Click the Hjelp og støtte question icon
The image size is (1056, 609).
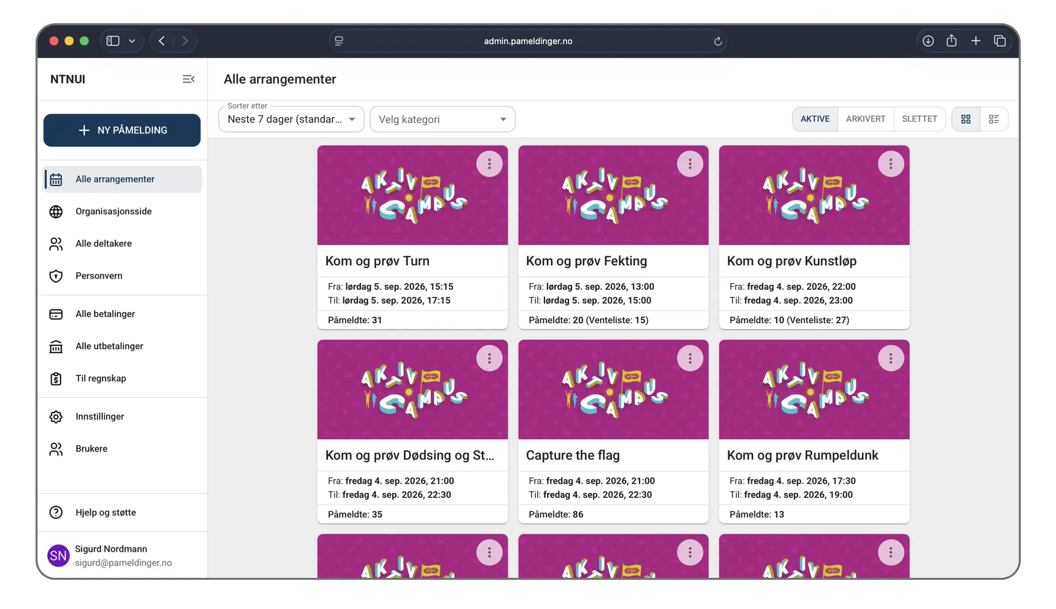[56, 512]
